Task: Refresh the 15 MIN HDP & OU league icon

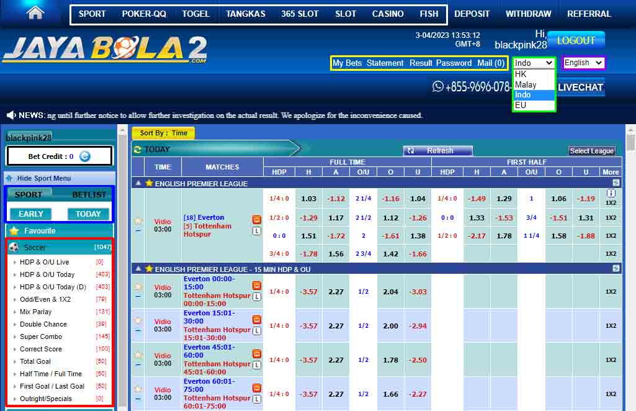Action: [616, 268]
